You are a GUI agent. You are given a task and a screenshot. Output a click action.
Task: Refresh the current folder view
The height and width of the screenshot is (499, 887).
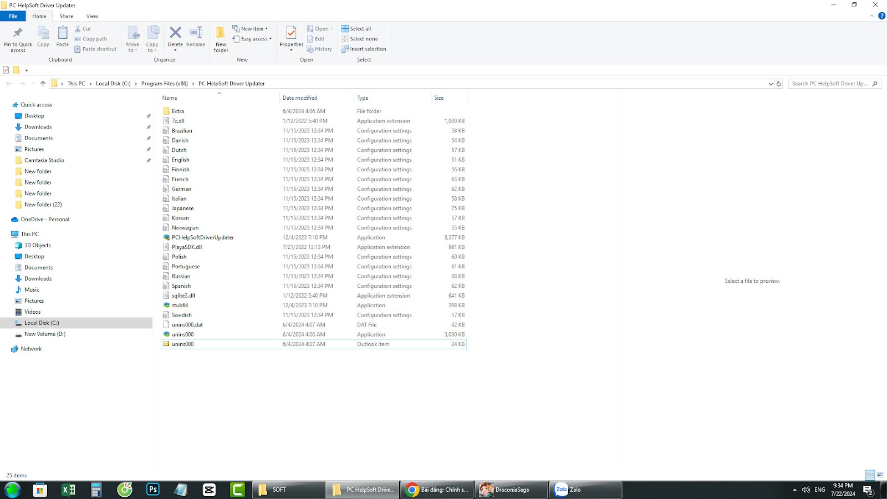pyautogui.click(x=779, y=84)
